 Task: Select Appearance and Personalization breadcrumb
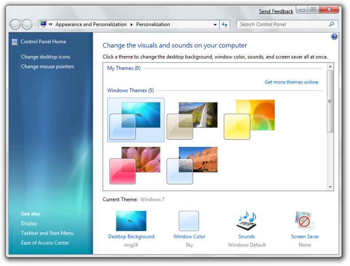point(91,24)
